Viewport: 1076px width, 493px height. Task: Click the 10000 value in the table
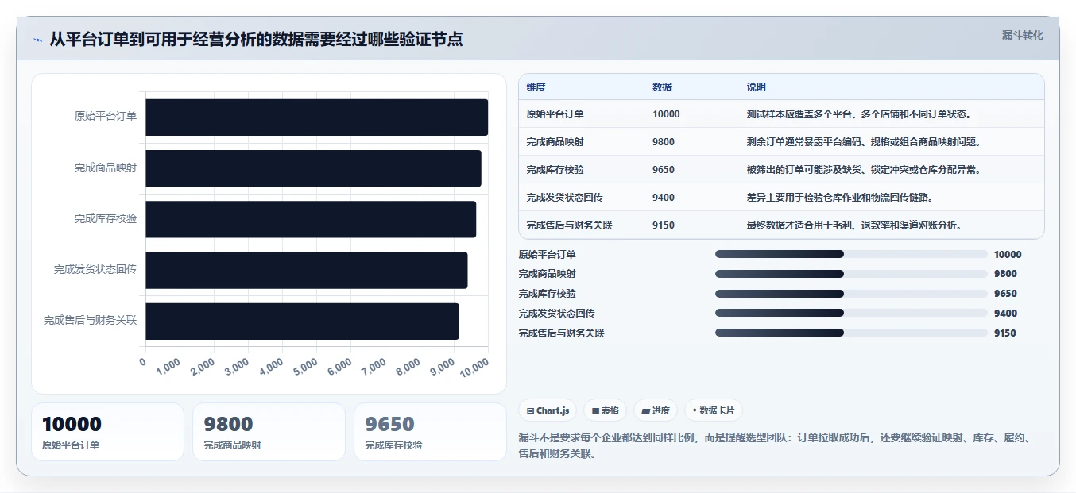666,114
